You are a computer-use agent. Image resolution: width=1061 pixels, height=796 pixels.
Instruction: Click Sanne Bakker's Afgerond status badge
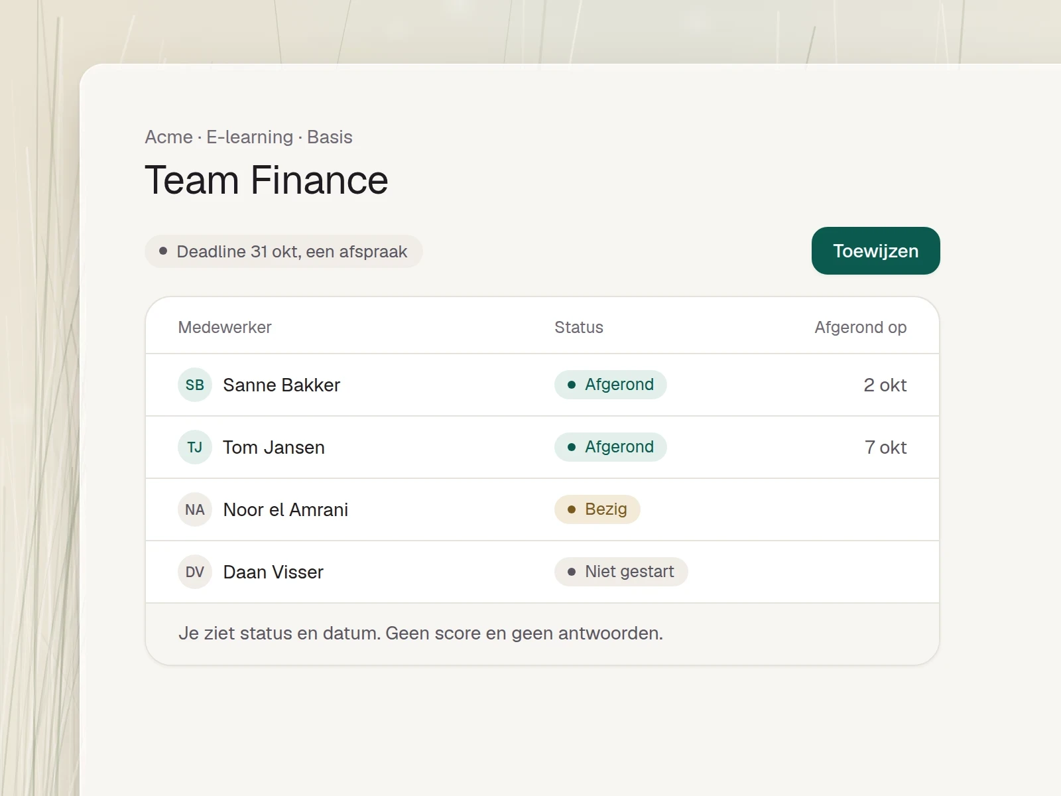(611, 385)
